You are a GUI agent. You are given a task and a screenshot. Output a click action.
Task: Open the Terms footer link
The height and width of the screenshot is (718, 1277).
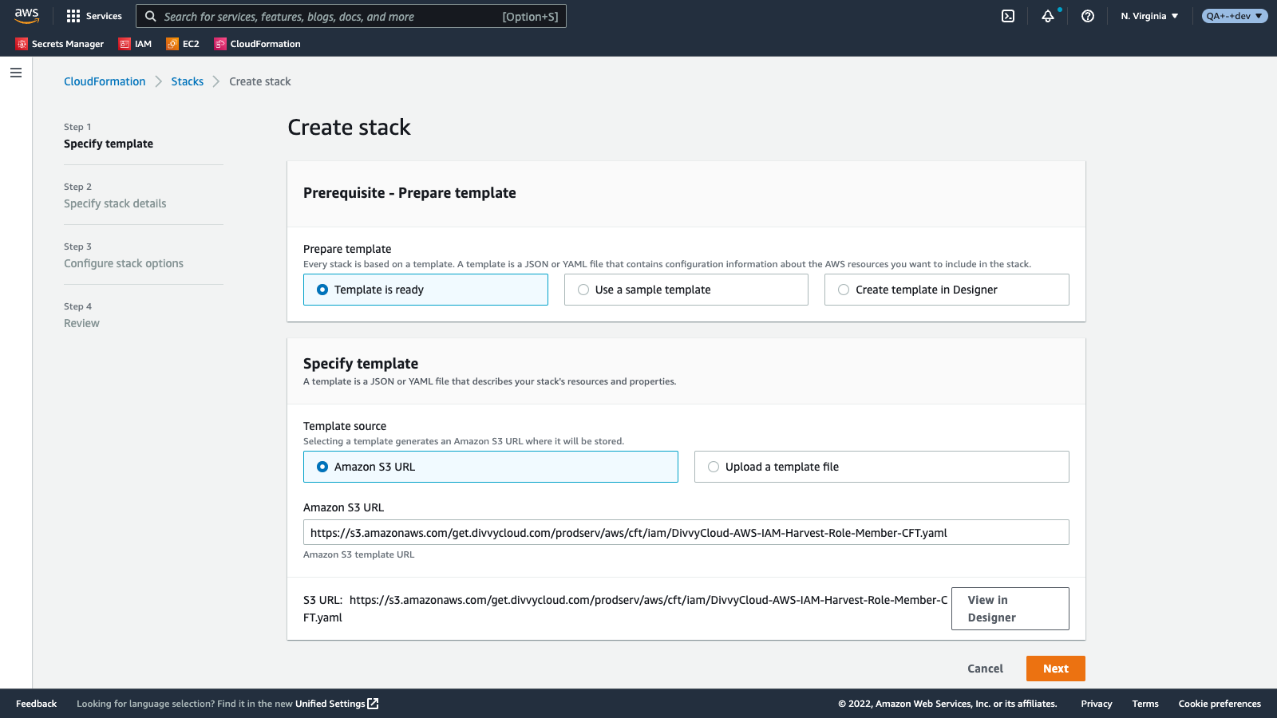coord(1145,704)
